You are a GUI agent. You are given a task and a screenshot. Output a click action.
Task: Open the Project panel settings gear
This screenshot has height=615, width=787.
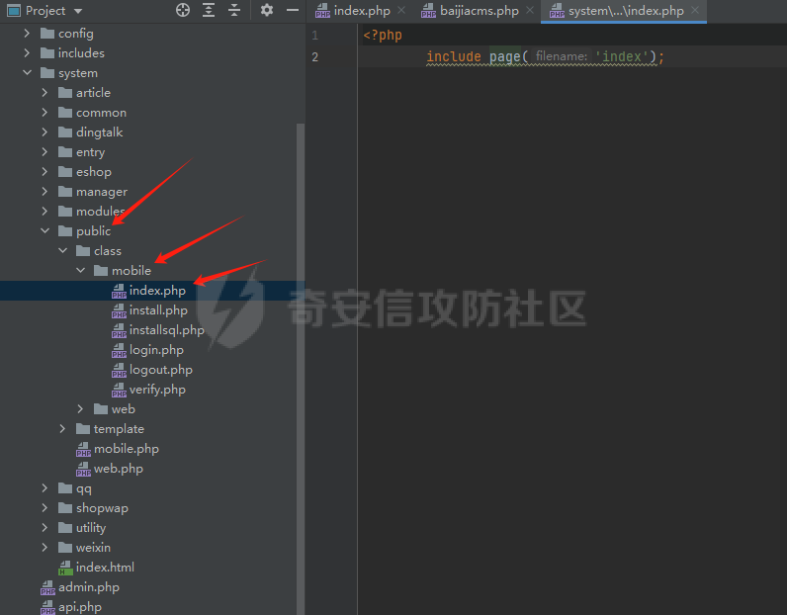[x=267, y=10]
